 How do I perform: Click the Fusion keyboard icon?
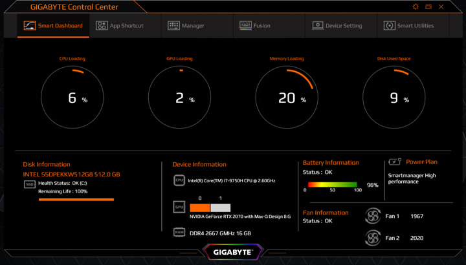click(x=245, y=25)
